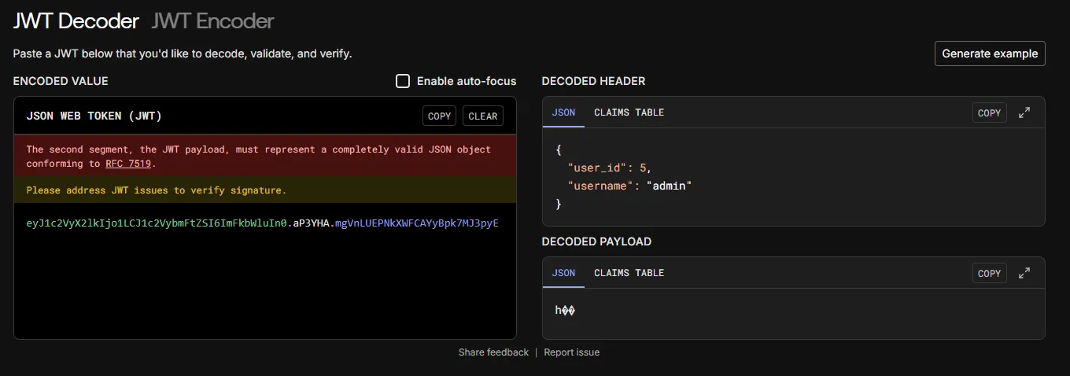The width and height of the screenshot is (1070, 376).
Task: Click the Generate example button
Action: [x=989, y=53]
